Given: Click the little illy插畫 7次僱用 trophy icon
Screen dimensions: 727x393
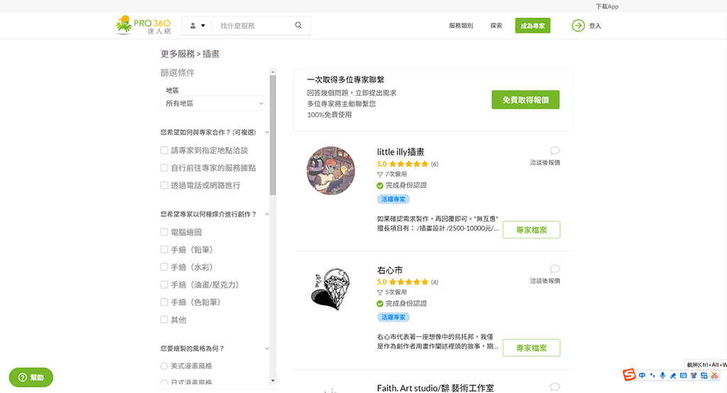Looking at the screenshot, I should click(x=380, y=175).
